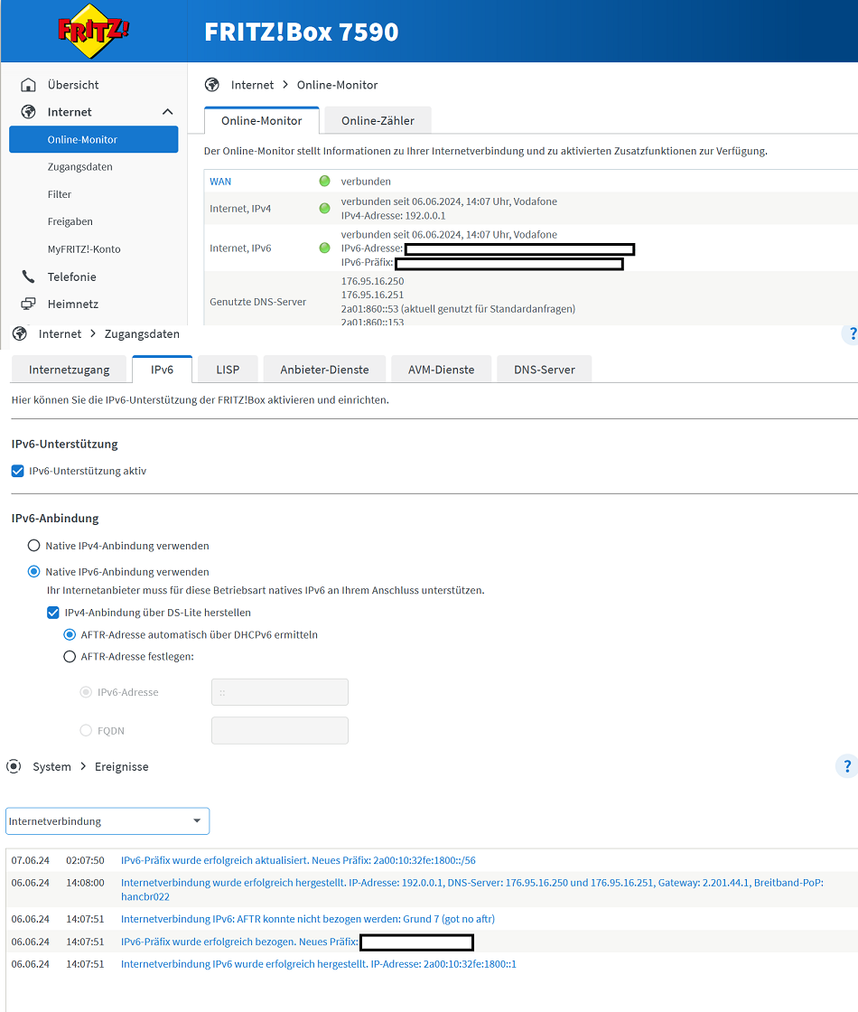
Task: Select AFTR-Adresse festlegen option
Action: (x=70, y=656)
